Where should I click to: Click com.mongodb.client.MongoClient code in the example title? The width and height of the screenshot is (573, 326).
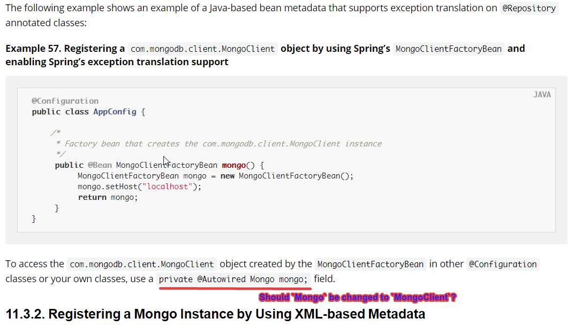pyautogui.click(x=203, y=49)
